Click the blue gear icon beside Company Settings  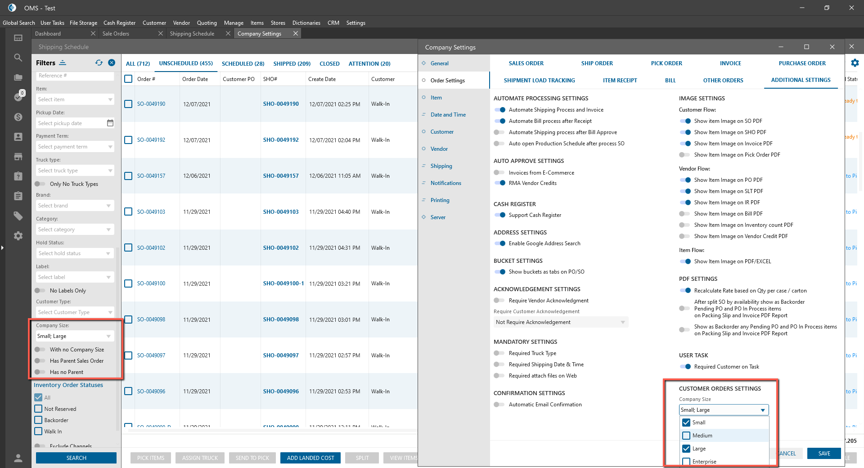pos(855,63)
